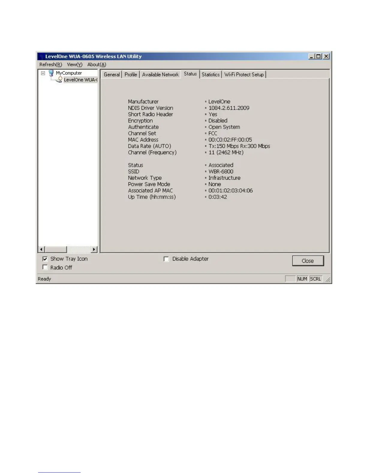Uncheck the Show Tray Icon checkbox
The image size is (367, 475).
coord(45,259)
